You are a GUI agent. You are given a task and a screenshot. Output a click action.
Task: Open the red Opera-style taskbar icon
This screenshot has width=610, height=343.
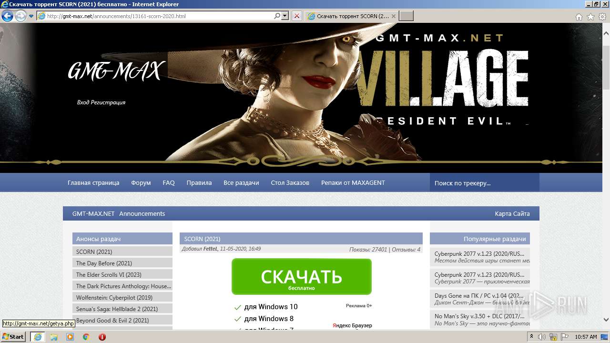pyautogui.click(x=102, y=337)
